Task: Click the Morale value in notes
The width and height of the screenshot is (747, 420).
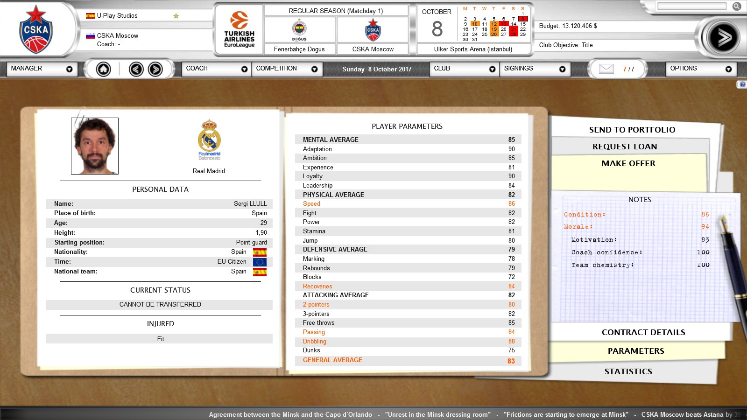Action: pos(705,227)
